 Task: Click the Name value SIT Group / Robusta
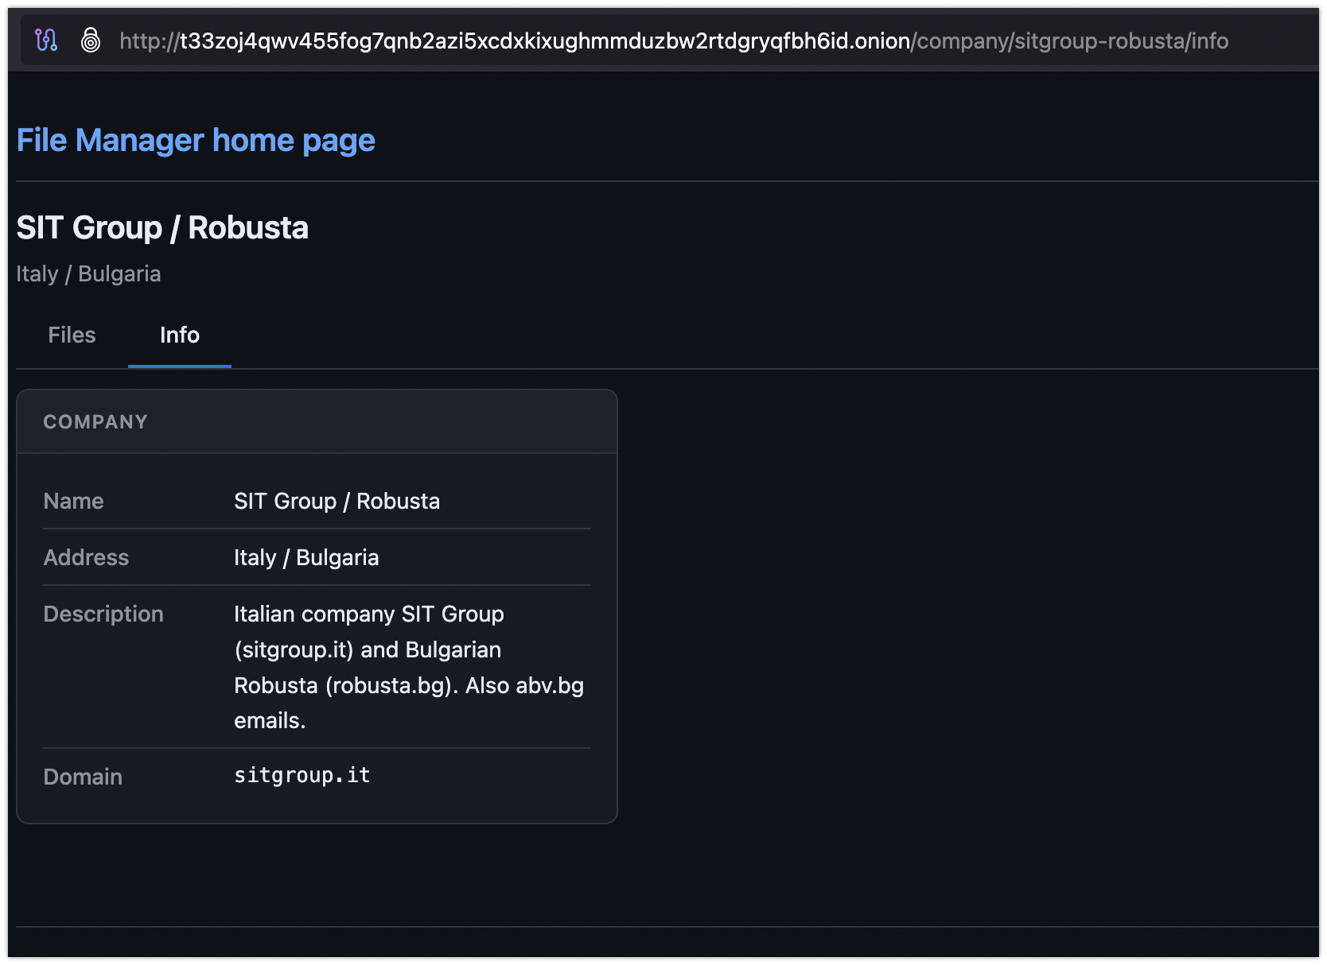337,502
